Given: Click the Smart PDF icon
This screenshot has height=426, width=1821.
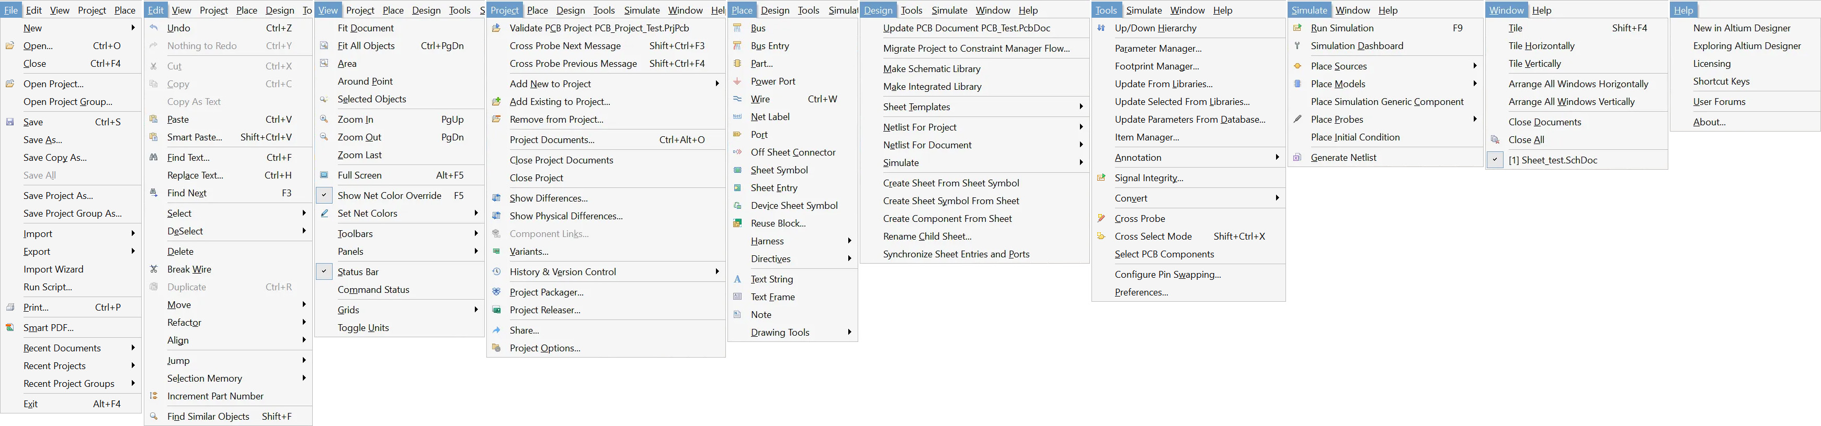Looking at the screenshot, I should 10,328.
